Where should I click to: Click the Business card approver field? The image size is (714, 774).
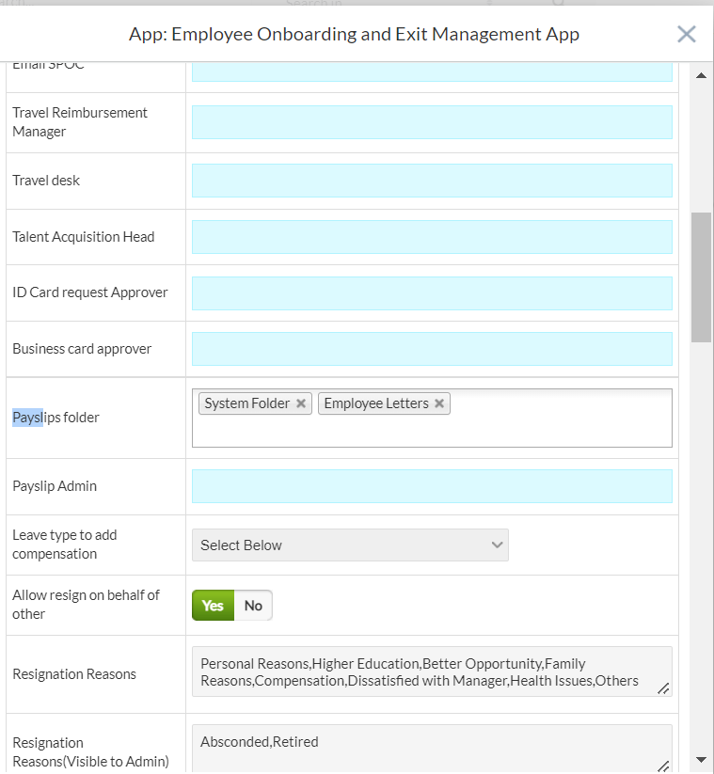point(432,349)
